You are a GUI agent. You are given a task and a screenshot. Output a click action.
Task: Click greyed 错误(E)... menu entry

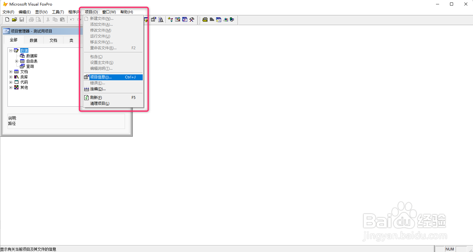point(113,83)
